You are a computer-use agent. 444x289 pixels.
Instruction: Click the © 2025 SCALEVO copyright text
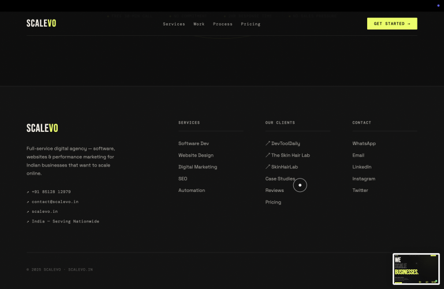pyautogui.click(x=59, y=269)
